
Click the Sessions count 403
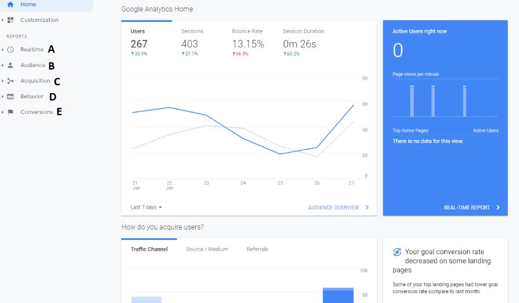tap(190, 44)
